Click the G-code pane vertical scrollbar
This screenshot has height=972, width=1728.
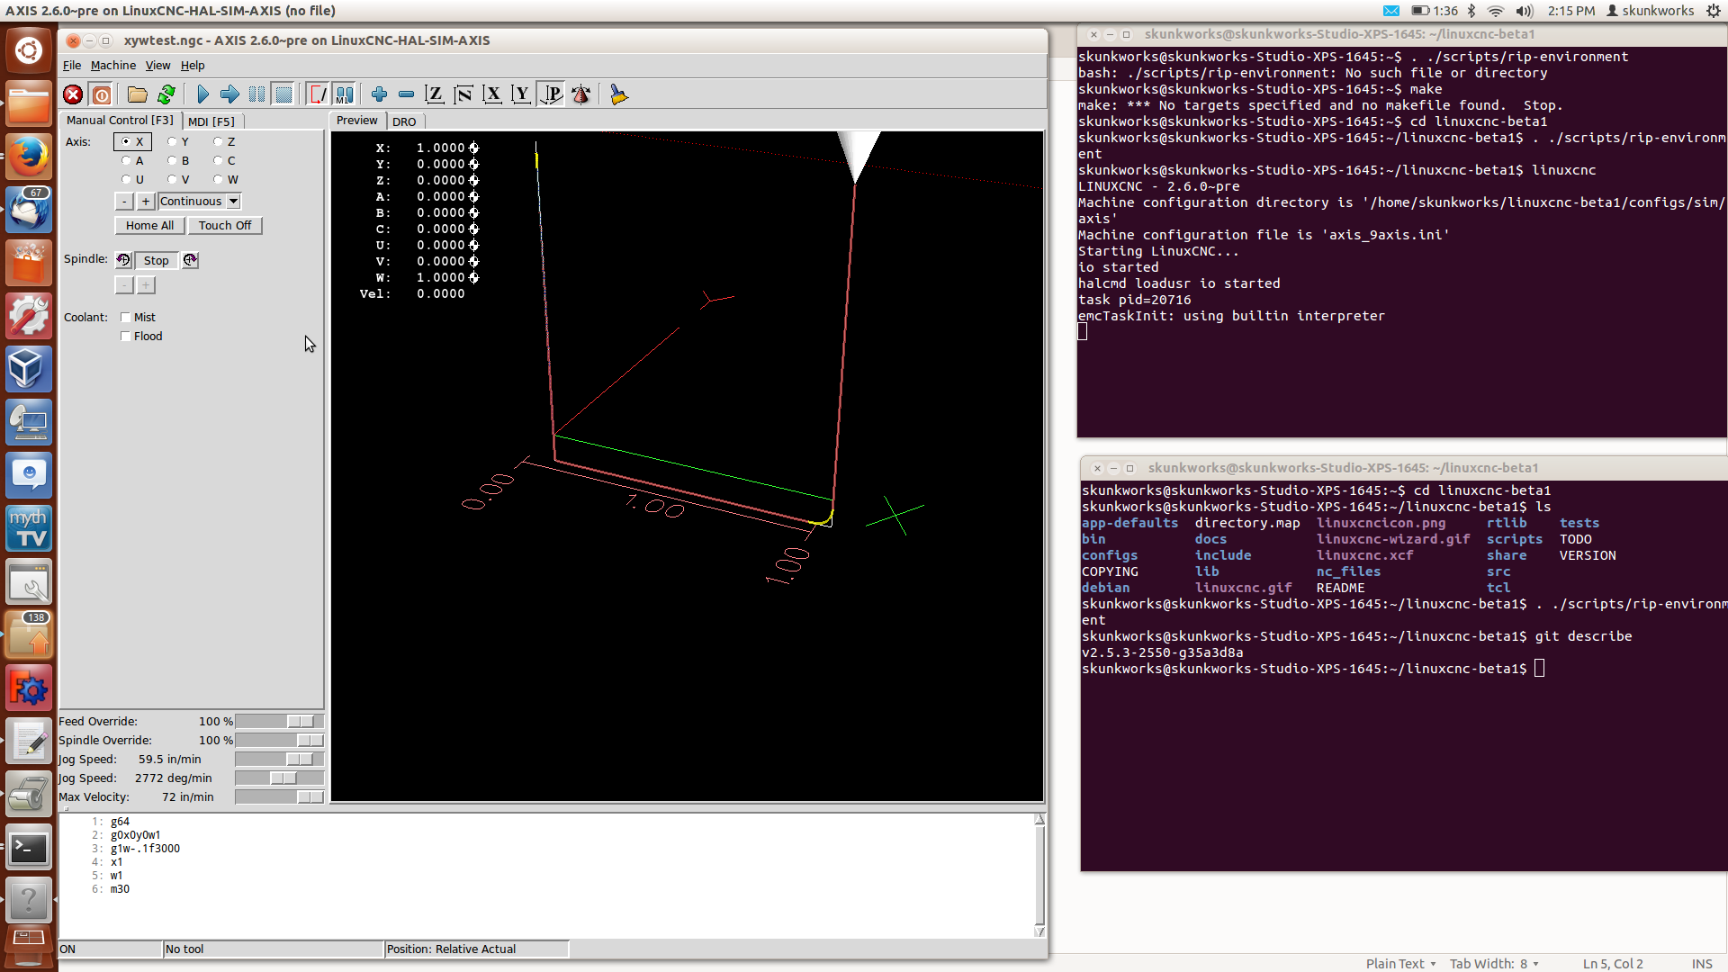[1039, 875]
